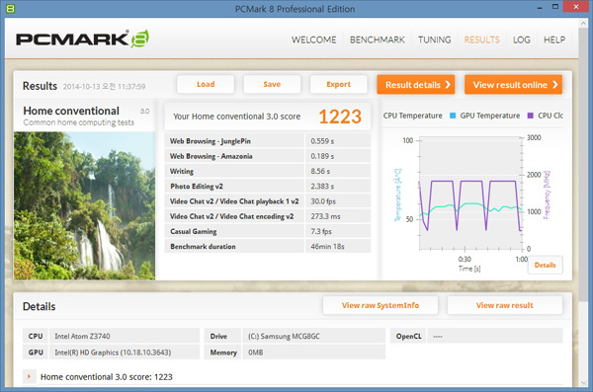The width and height of the screenshot is (593, 392).
Task: Select the RESULTS tab
Action: [482, 39]
